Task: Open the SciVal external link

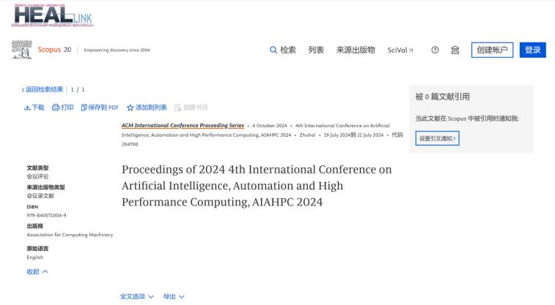Action: coord(400,50)
